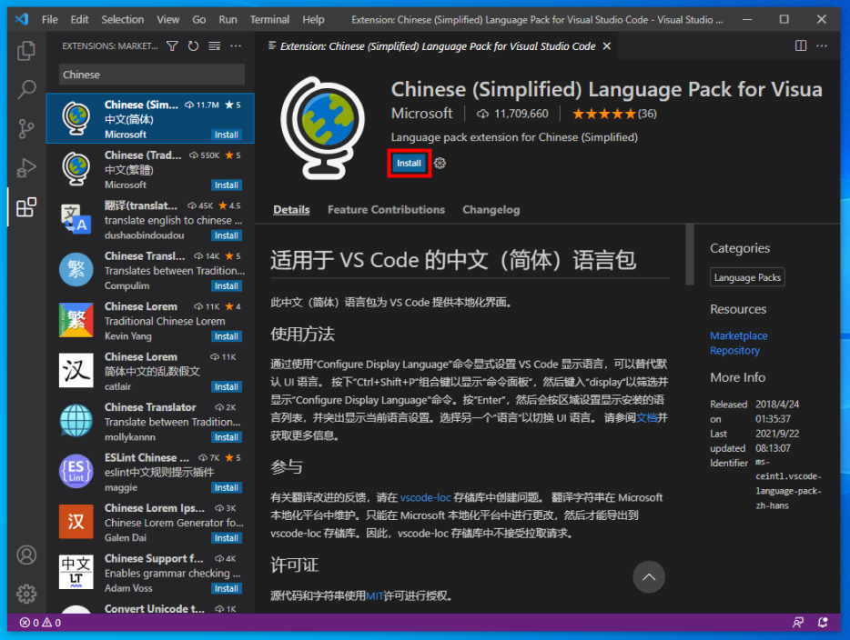Click the Language Packs category tag
The width and height of the screenshot is (850, 640).
coord(747,277)
